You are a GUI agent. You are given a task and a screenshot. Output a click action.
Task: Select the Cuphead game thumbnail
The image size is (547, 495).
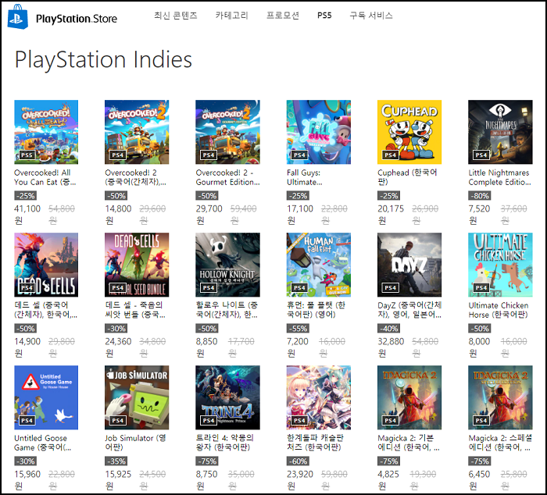click(x=409, y=132)
